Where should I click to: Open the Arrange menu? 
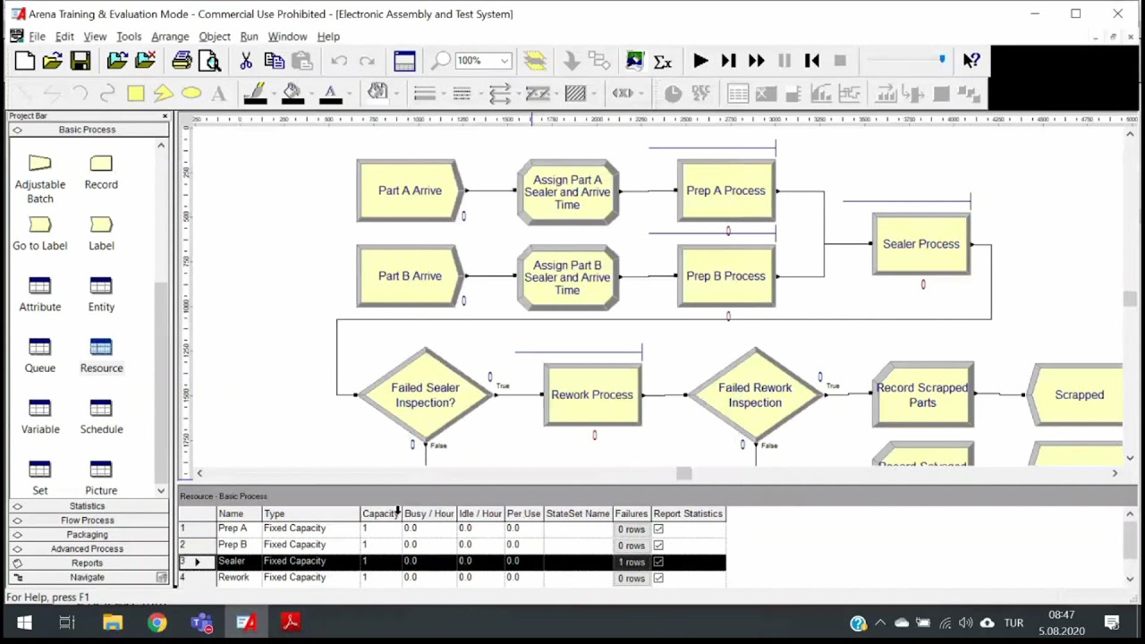[170, 37]
